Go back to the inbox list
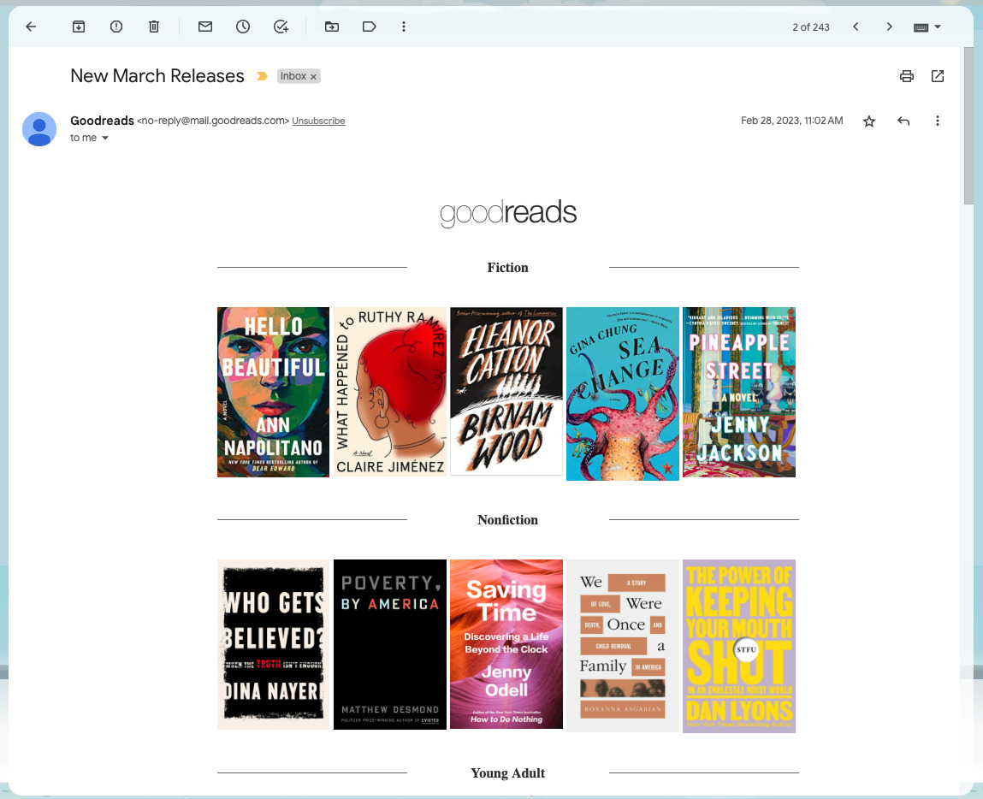The image size is (983, 799). [x=31, y=27]
